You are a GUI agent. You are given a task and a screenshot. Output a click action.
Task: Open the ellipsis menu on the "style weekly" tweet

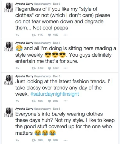(x=65, y=68)
